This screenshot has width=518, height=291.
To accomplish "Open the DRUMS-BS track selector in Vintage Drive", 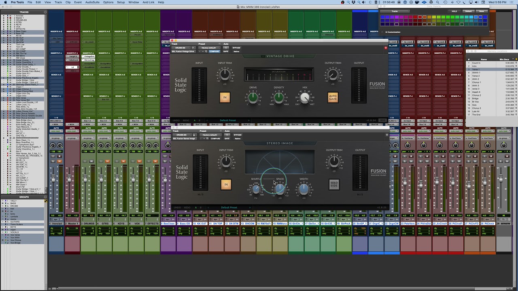I will point(180,48).
